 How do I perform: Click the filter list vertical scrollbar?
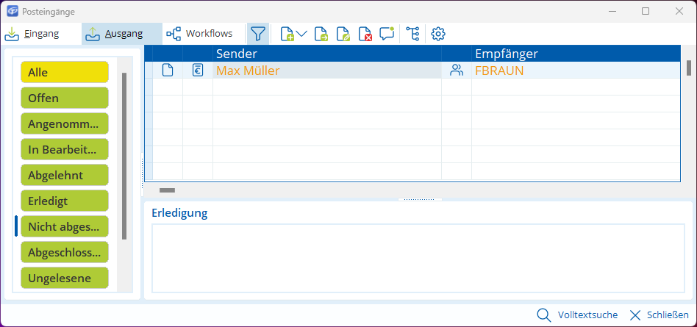point(124,156)
